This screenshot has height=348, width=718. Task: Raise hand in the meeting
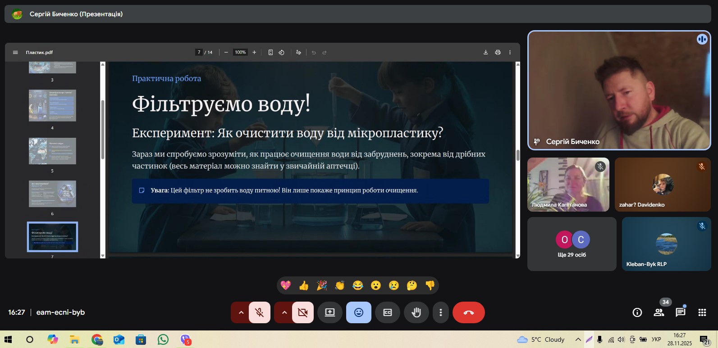(x=416, y=312)
